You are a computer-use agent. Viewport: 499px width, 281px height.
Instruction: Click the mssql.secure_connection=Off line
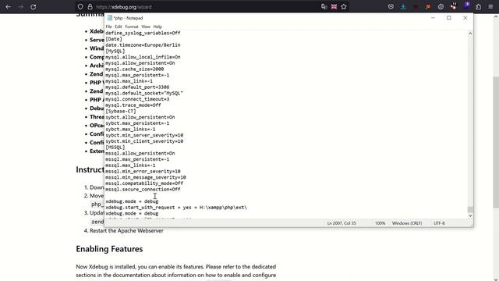[x=143, y=189]
